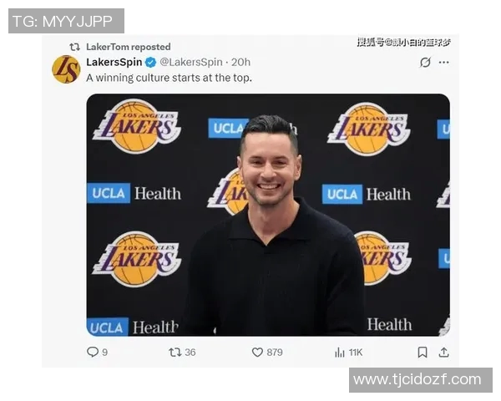
Task: Click the small repost icon beside LakerTom
Action: tap(75, 47)
